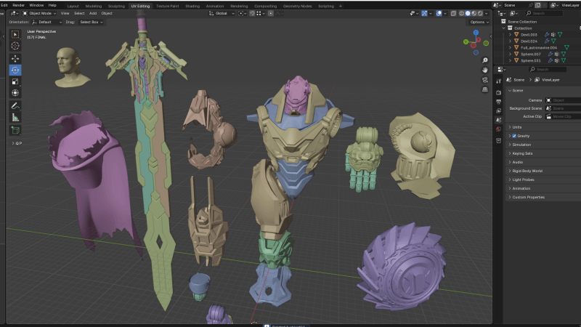Expand the Devil.003 outliner item
Screen dimensions: 581x327
510,34
